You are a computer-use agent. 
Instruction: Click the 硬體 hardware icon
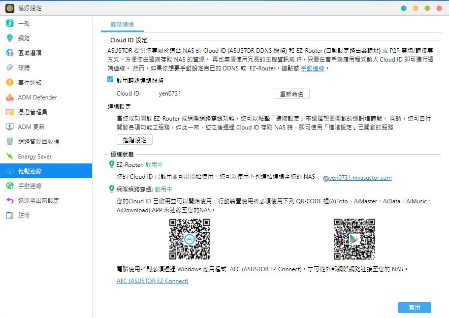pos(10,67)
